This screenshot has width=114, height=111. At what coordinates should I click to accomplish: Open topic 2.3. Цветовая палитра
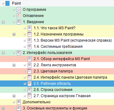point(53,71)
